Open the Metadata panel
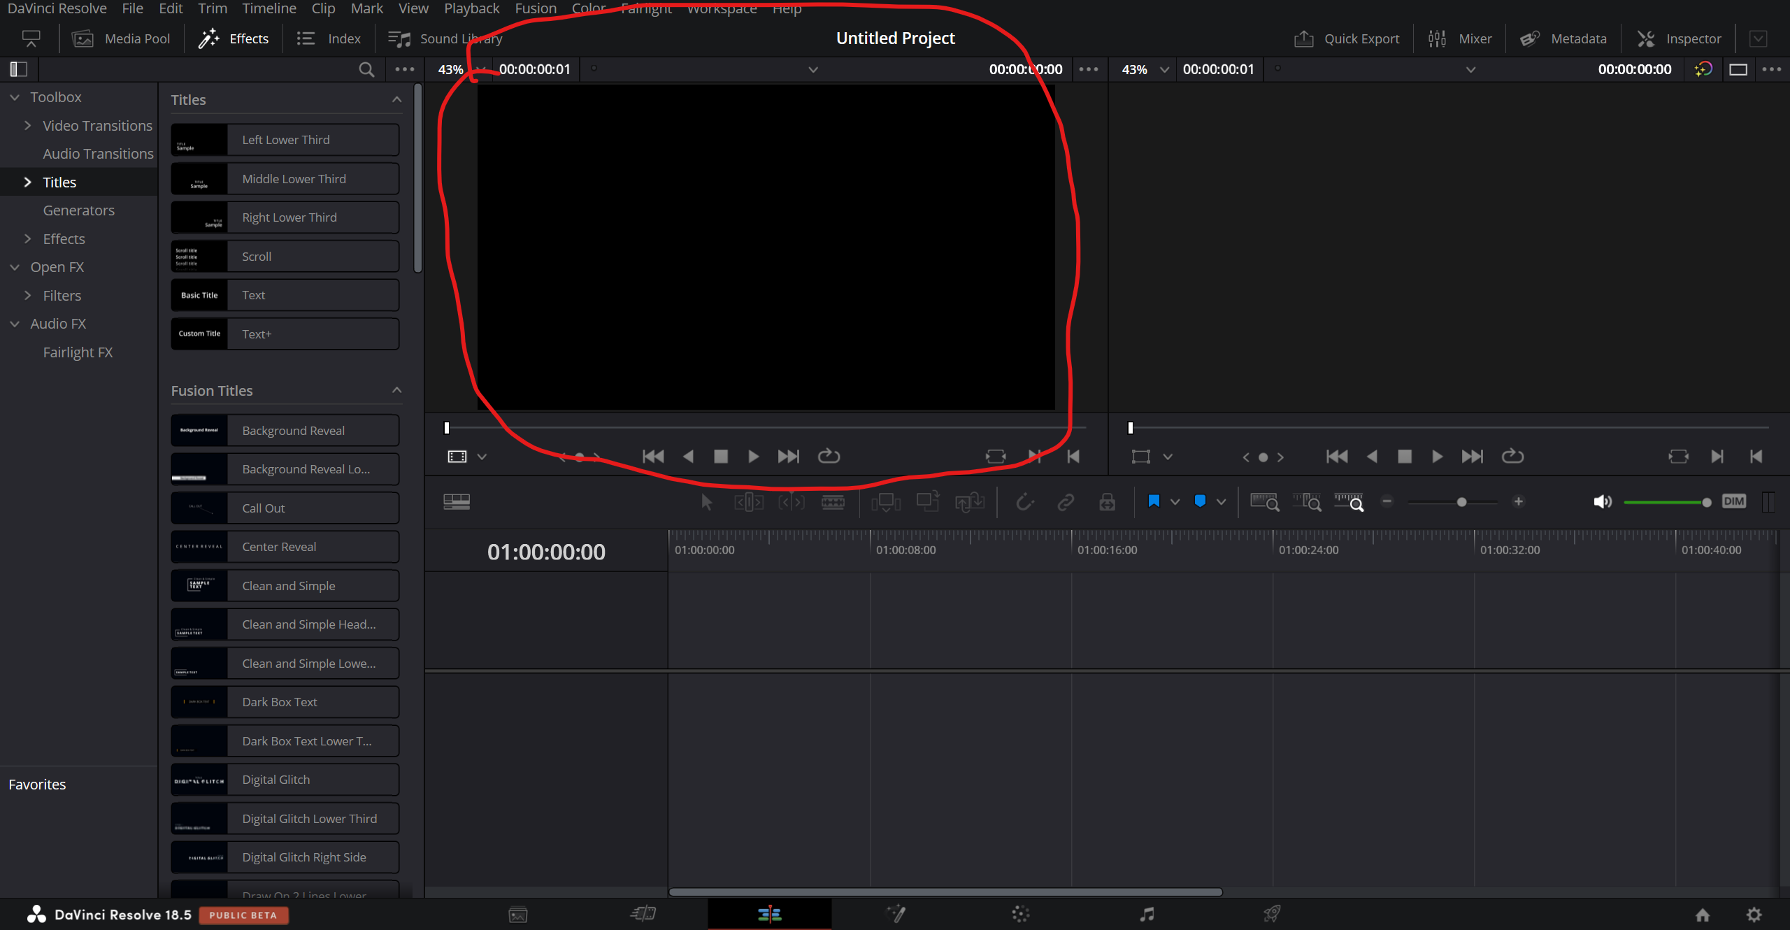This screenshot has height=930, width=1790. pyautogui.click(x=1563, y=38)
